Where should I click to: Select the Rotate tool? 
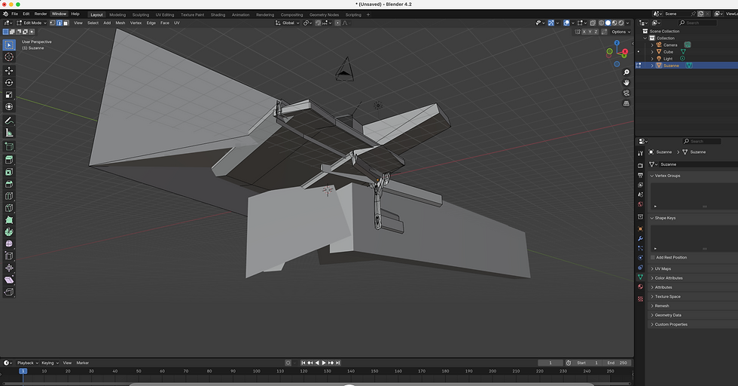(x=9, y=82)
